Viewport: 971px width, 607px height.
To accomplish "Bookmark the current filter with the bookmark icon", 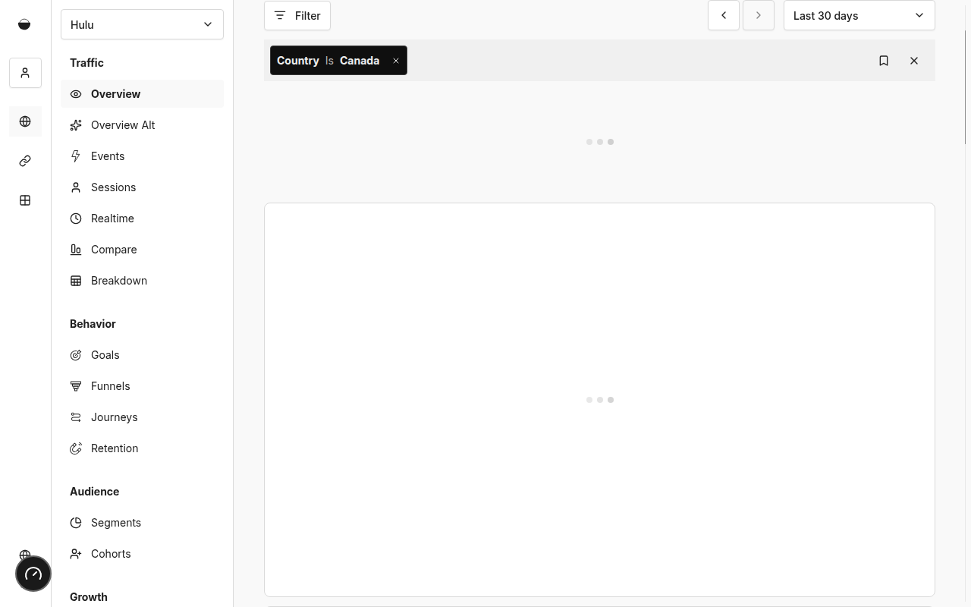I will 884,60.
